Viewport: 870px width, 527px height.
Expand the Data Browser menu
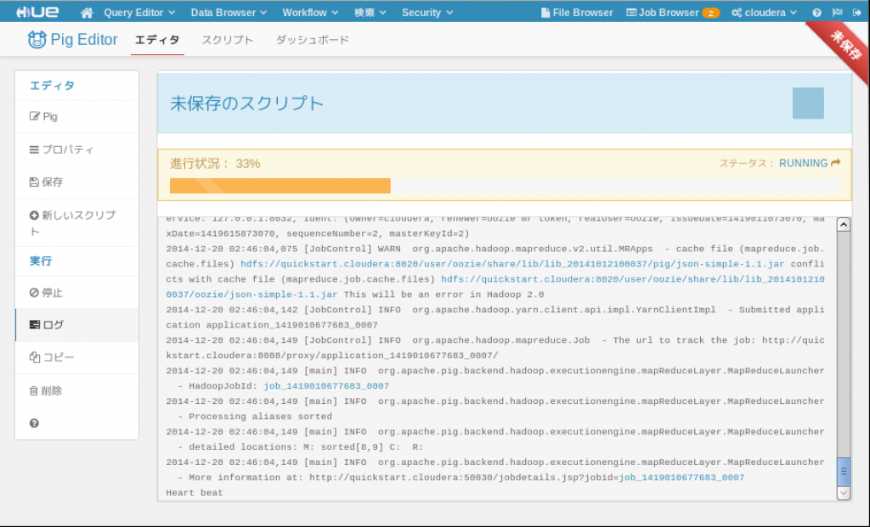click(x=229, y=13)
